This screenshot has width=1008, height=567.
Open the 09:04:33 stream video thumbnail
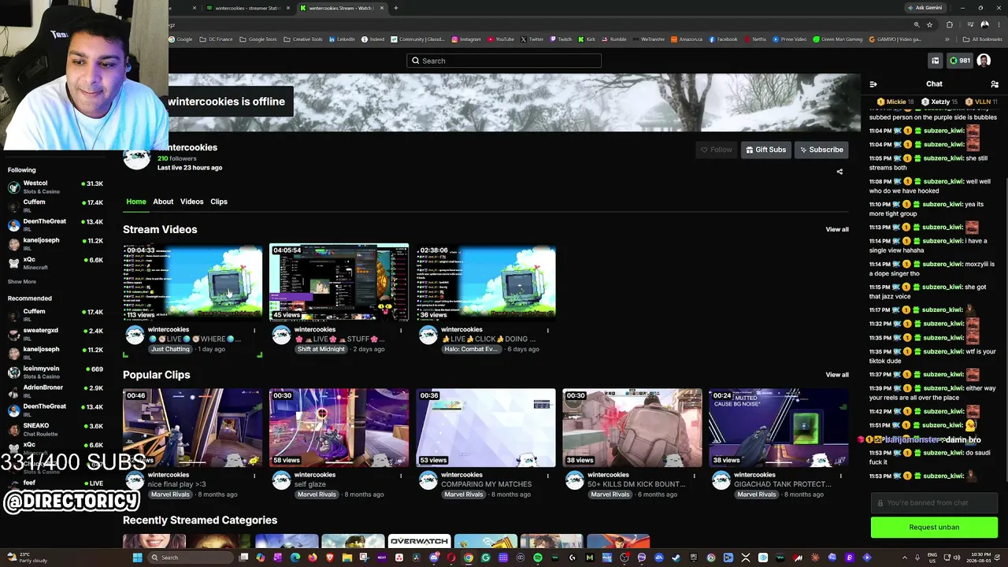click(192, 283)
